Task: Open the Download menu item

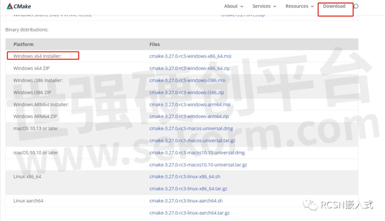Action: tap(334, 6)
